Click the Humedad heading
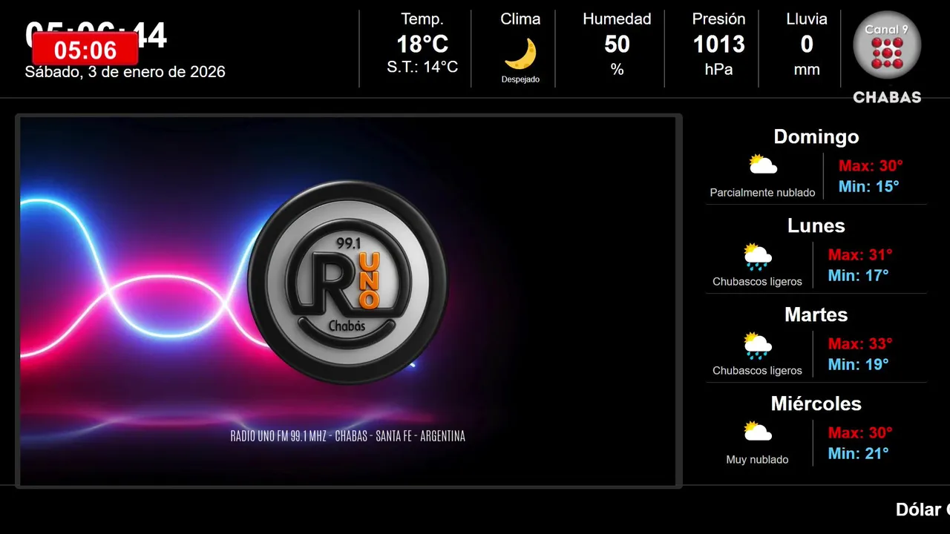Viewport: 950px width, 534px height. (617, 19)
